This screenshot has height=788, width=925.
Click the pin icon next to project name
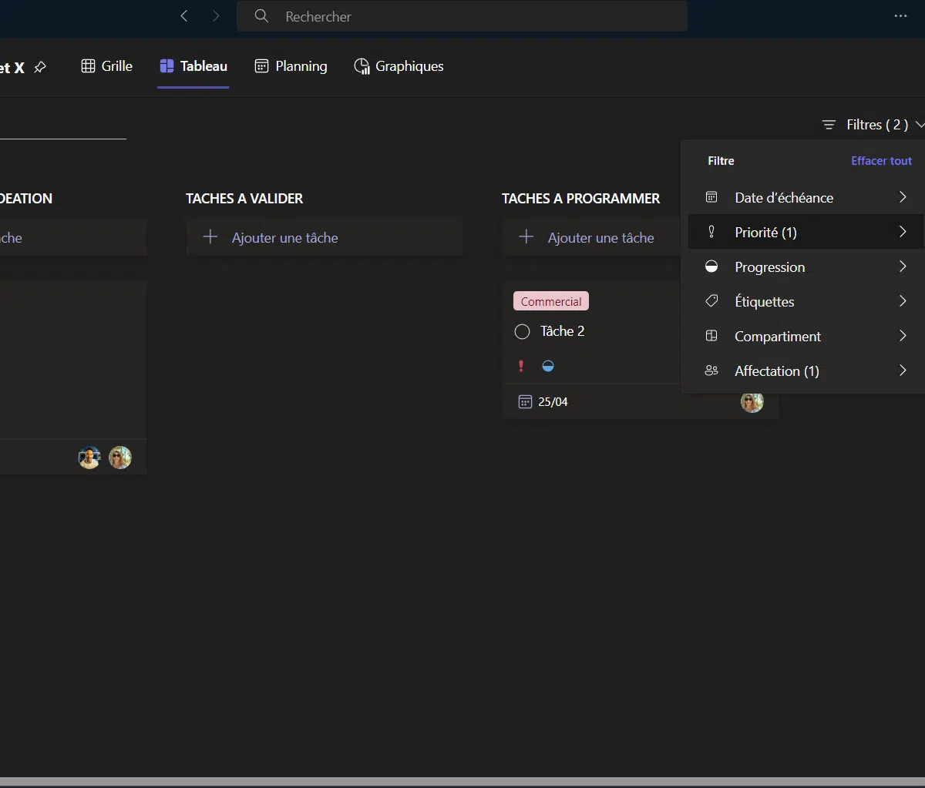tap(40, 68)
